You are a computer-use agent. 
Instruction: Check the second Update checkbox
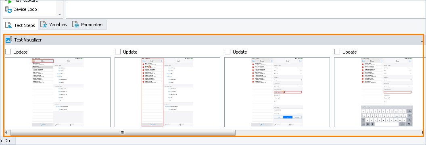[x=118, y=52]
